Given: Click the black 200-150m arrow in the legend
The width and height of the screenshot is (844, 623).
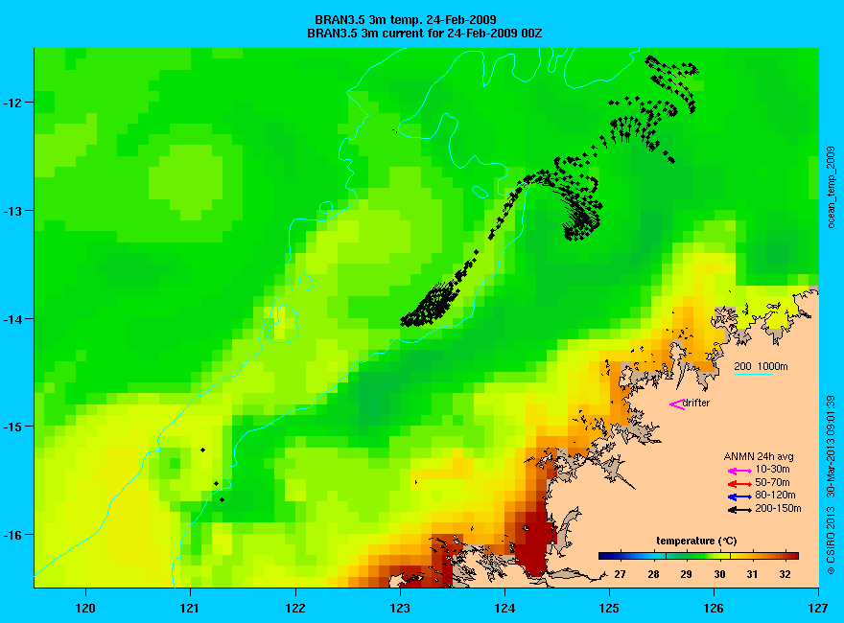Looking at the screenshot, I should tap(739, 510).
